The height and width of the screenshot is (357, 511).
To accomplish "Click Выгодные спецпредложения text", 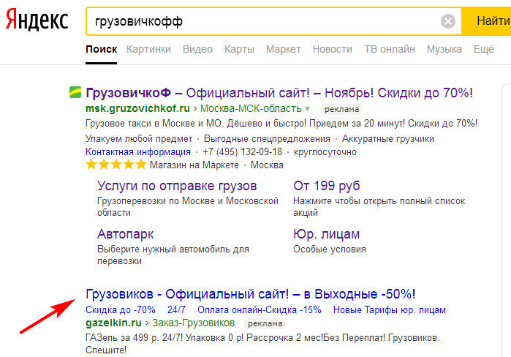I will point(267,139).
